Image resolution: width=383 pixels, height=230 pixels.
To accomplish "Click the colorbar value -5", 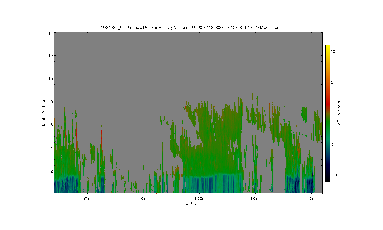I will point(333,144).
